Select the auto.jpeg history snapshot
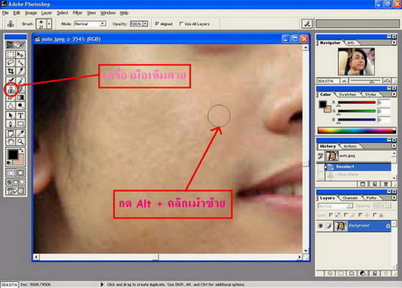Image resolution: width=402 pixels, height=288 pixels. [357, 156]
